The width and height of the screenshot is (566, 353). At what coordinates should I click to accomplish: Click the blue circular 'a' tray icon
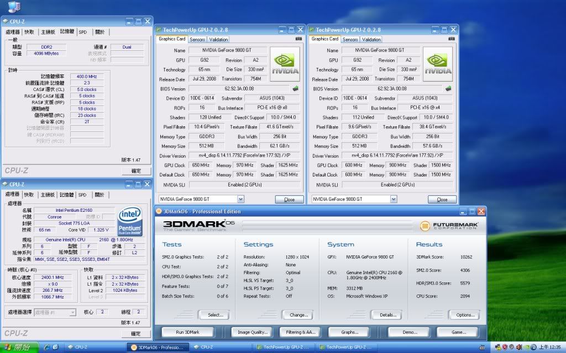click(x=533, y=347)
